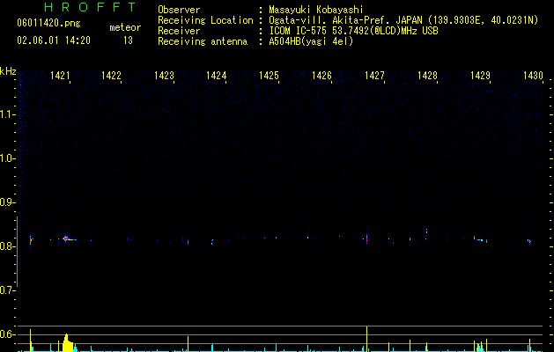The image size is (554, 352).
Task: Click the 0.6 kHz frequency label
Action: coord(7,334)
